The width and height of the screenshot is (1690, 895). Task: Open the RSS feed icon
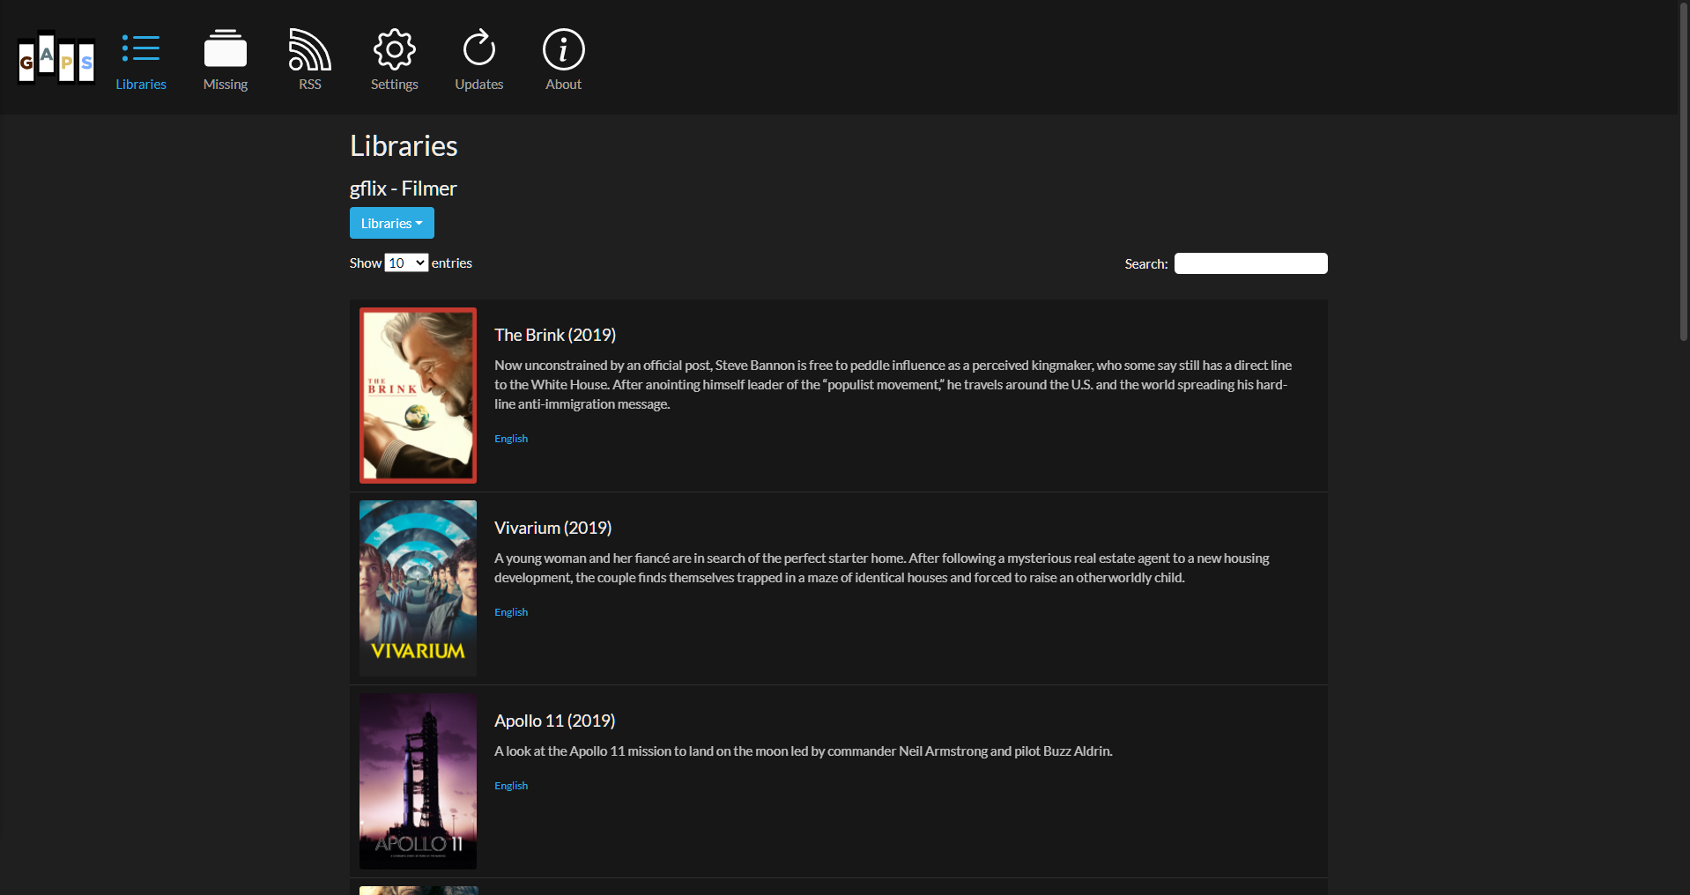(x=309, y=49)
